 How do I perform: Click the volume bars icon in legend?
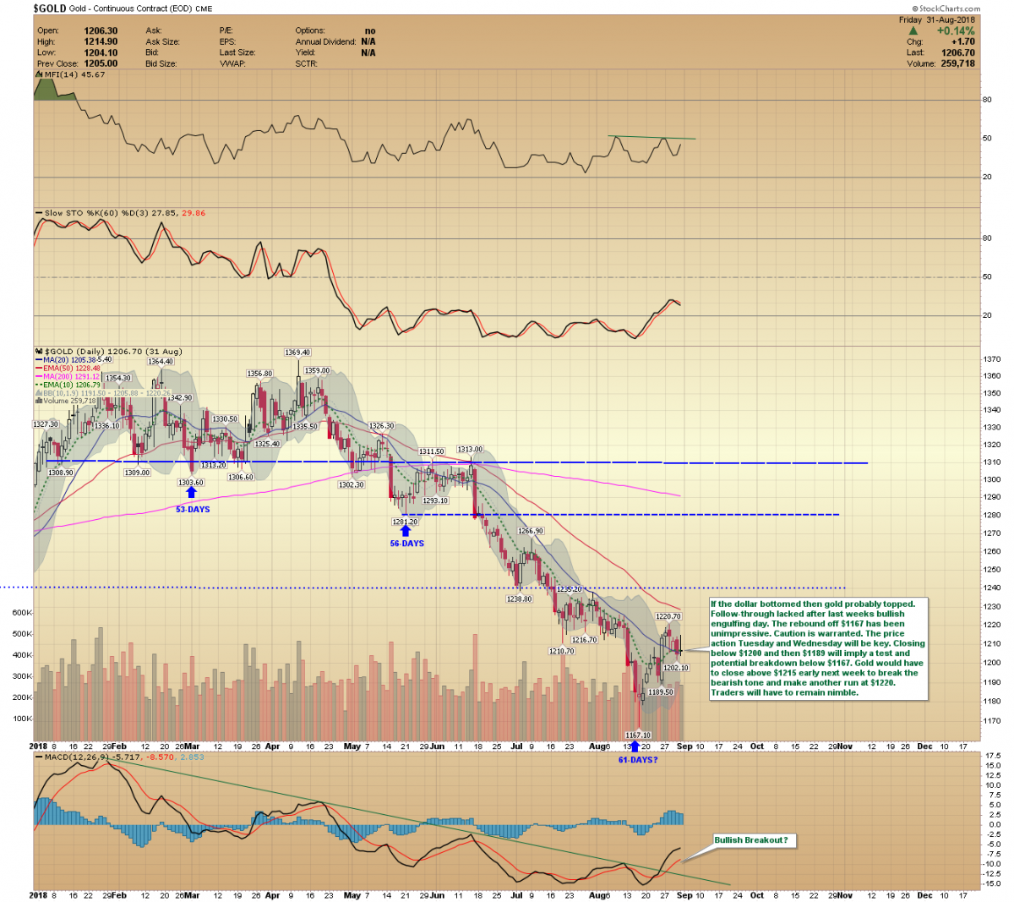pyautogui.click(x=38, y=401)
